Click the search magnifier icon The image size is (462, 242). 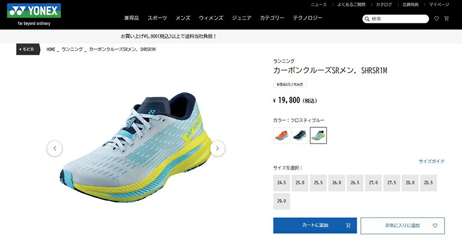pyautogui.click(x=367, y=19)
